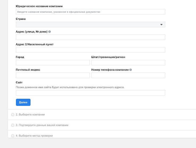Expand step 4. Выберите метод проверки
Screen dimensions: 196x148
click(102, 134)
